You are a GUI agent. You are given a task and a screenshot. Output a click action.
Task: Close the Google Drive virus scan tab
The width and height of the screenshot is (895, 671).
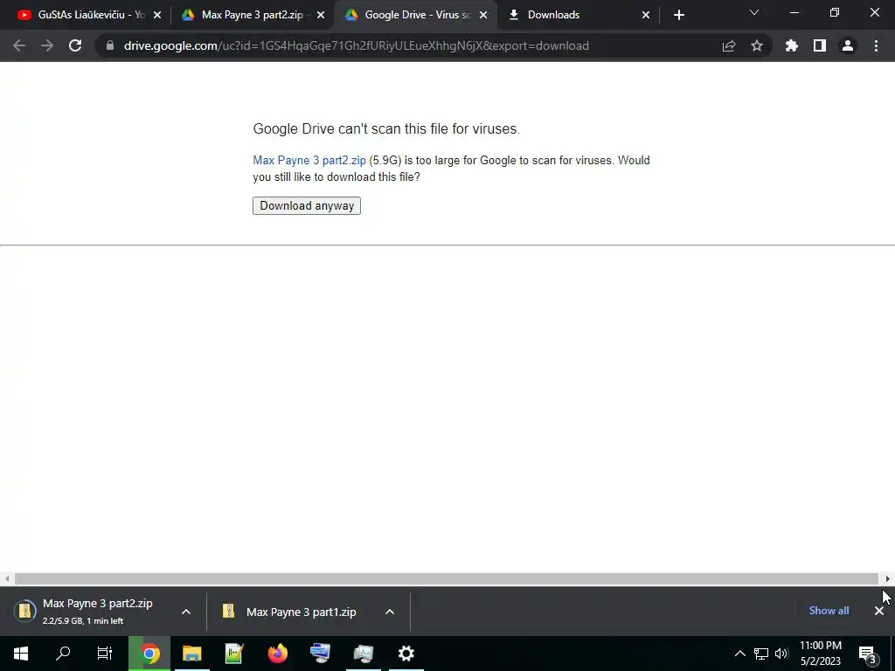(483, 15)
